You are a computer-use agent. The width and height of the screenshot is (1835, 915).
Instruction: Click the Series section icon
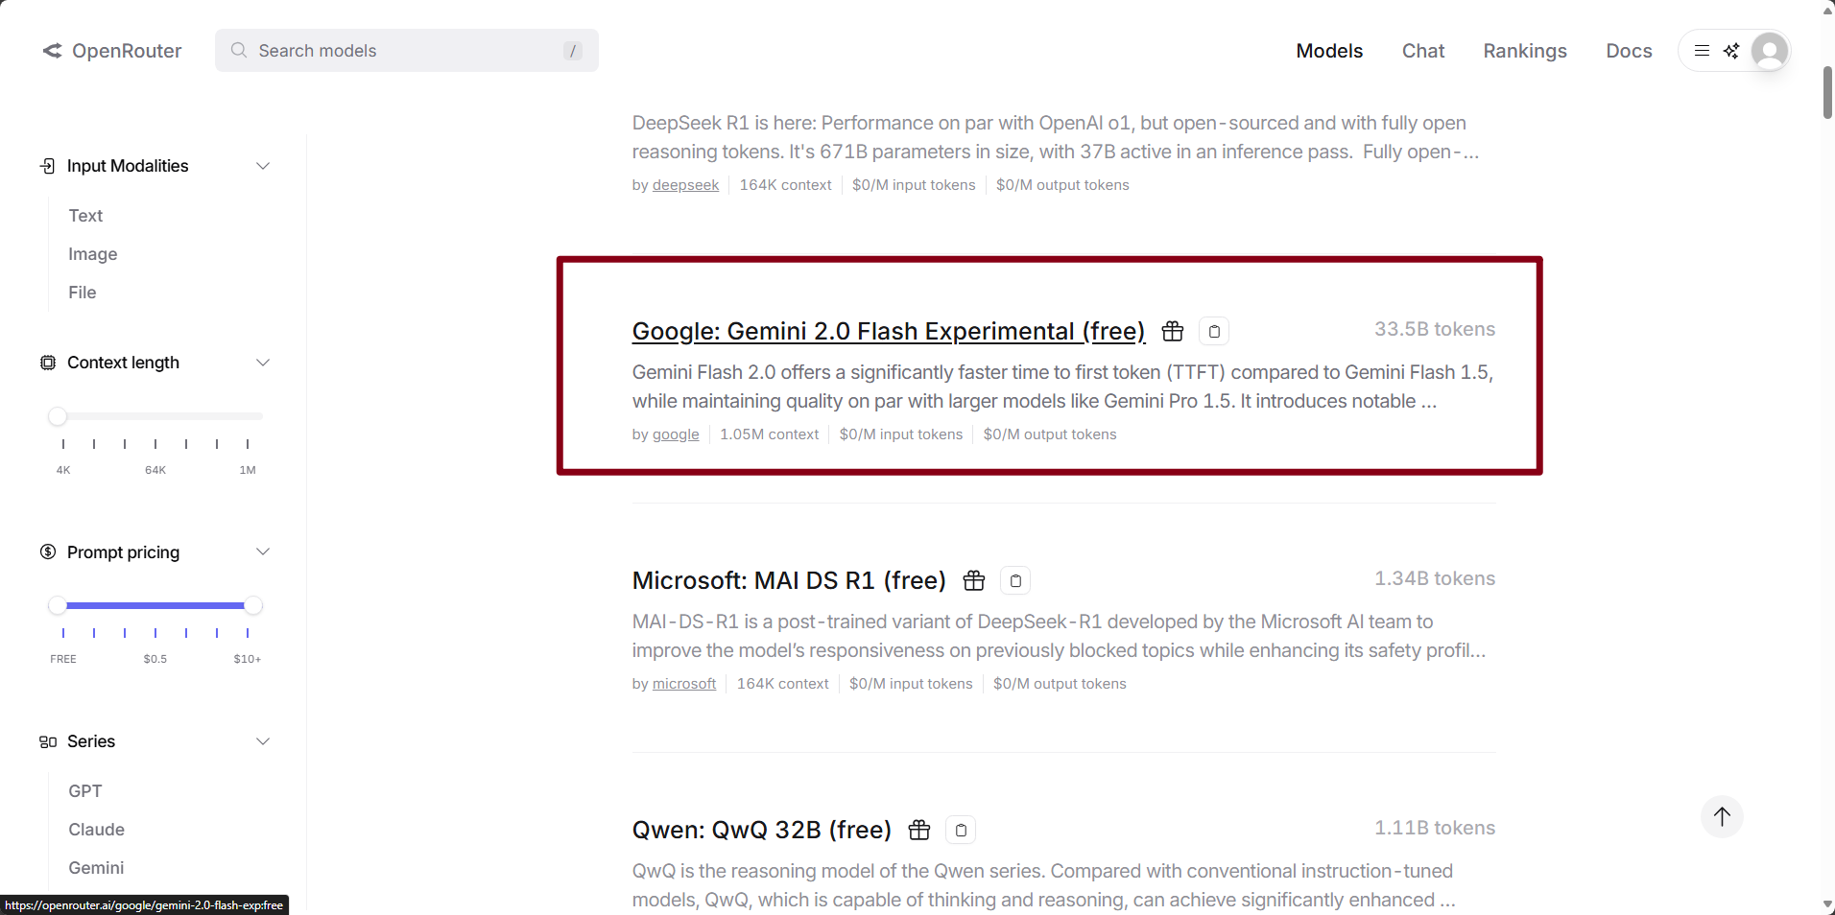(48, 741)
